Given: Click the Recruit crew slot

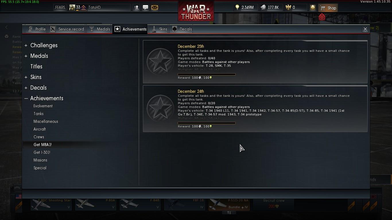Looking at the screenshot, I should (274, 203).
